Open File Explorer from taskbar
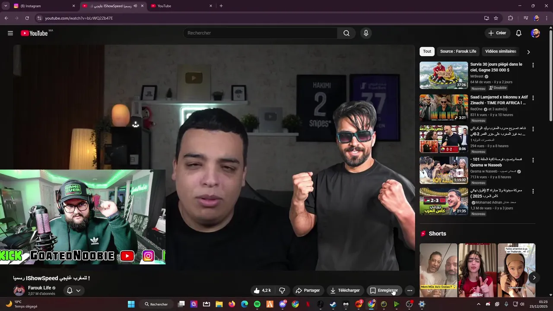This screenshot has width=553, height=311. [x=219, y=304]
